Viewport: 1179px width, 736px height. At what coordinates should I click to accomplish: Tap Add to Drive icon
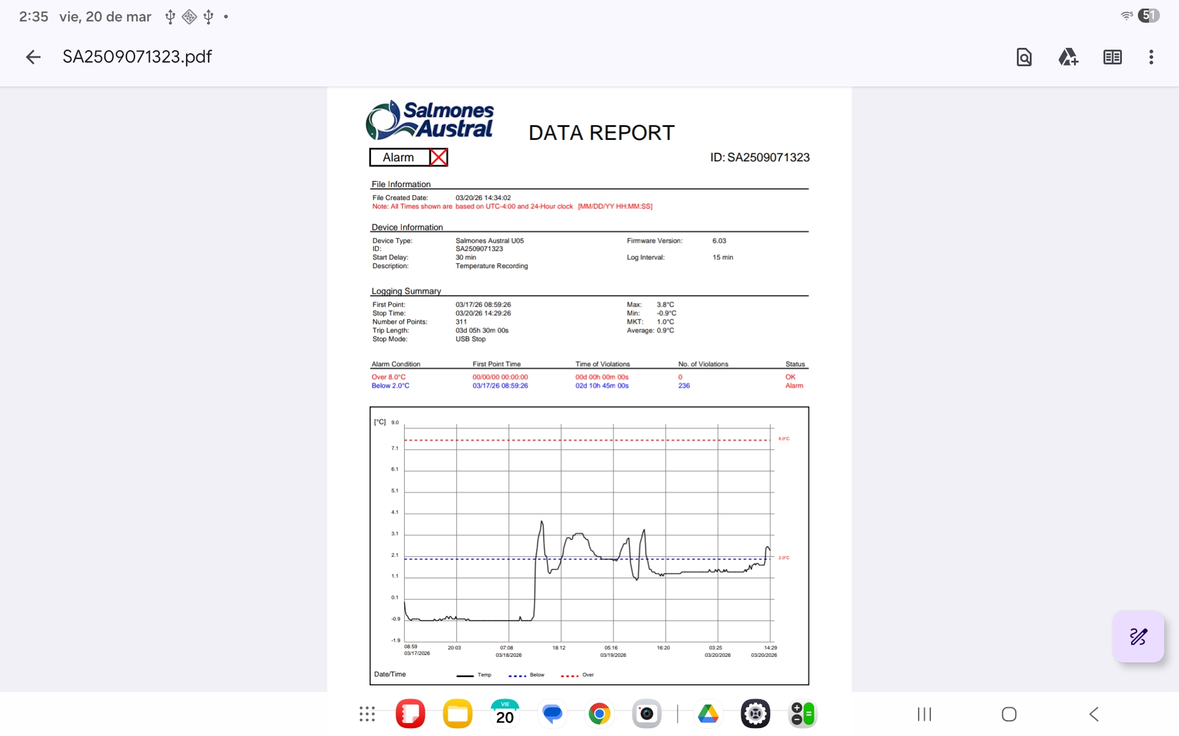(1068, 57)
